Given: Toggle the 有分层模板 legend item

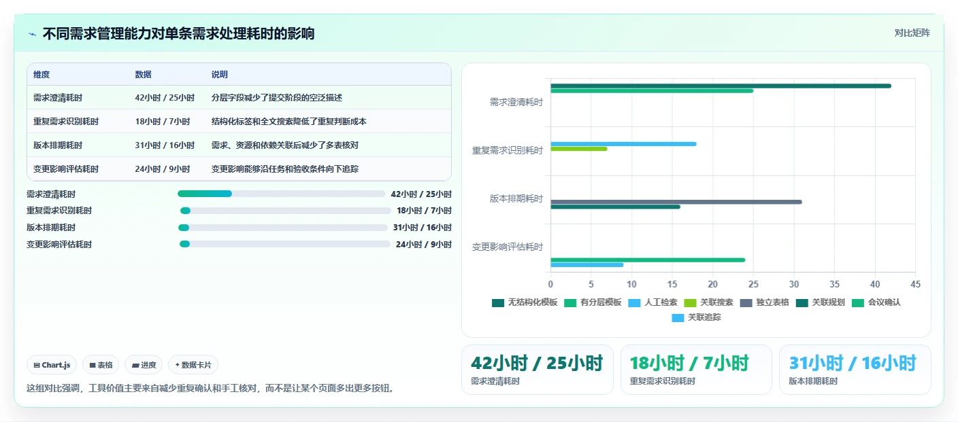Looking at the screenshot, I should tap(593, 302).
